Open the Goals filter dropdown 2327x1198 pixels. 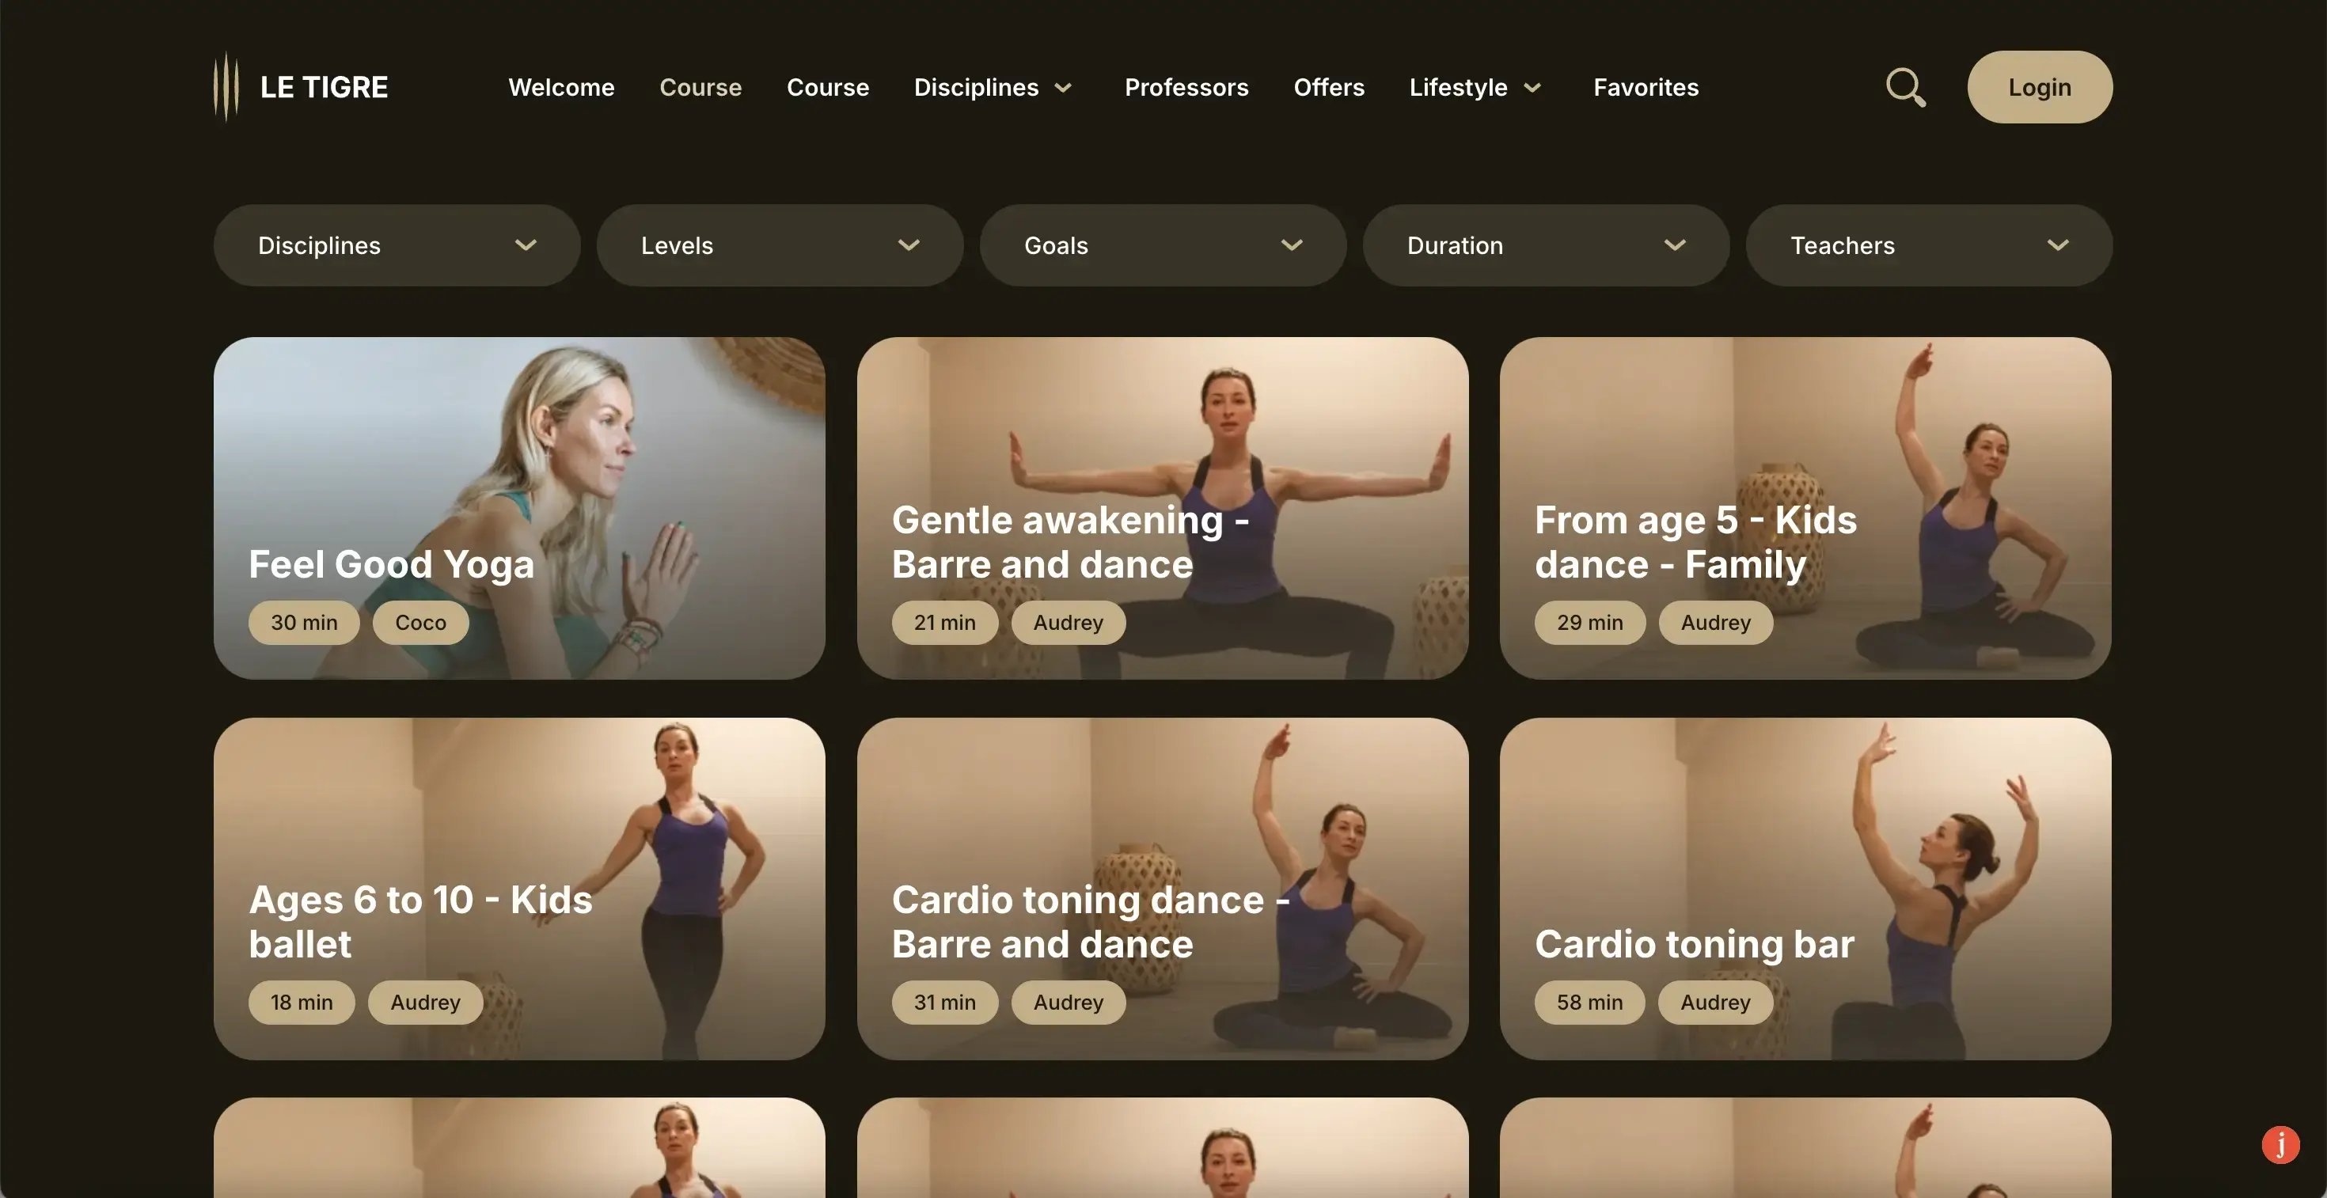pyautogui.click(x=1163, y=245)
